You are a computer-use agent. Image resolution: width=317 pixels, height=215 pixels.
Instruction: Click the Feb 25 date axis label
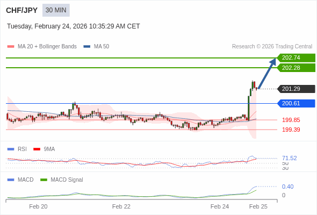pyautogui.click(x=258, y=206)
